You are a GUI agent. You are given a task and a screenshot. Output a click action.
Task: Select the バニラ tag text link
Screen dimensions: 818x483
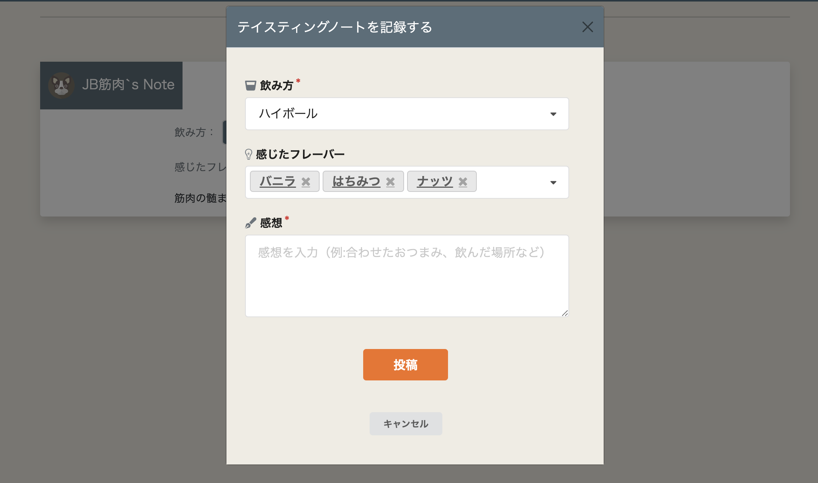click(277, 181)
